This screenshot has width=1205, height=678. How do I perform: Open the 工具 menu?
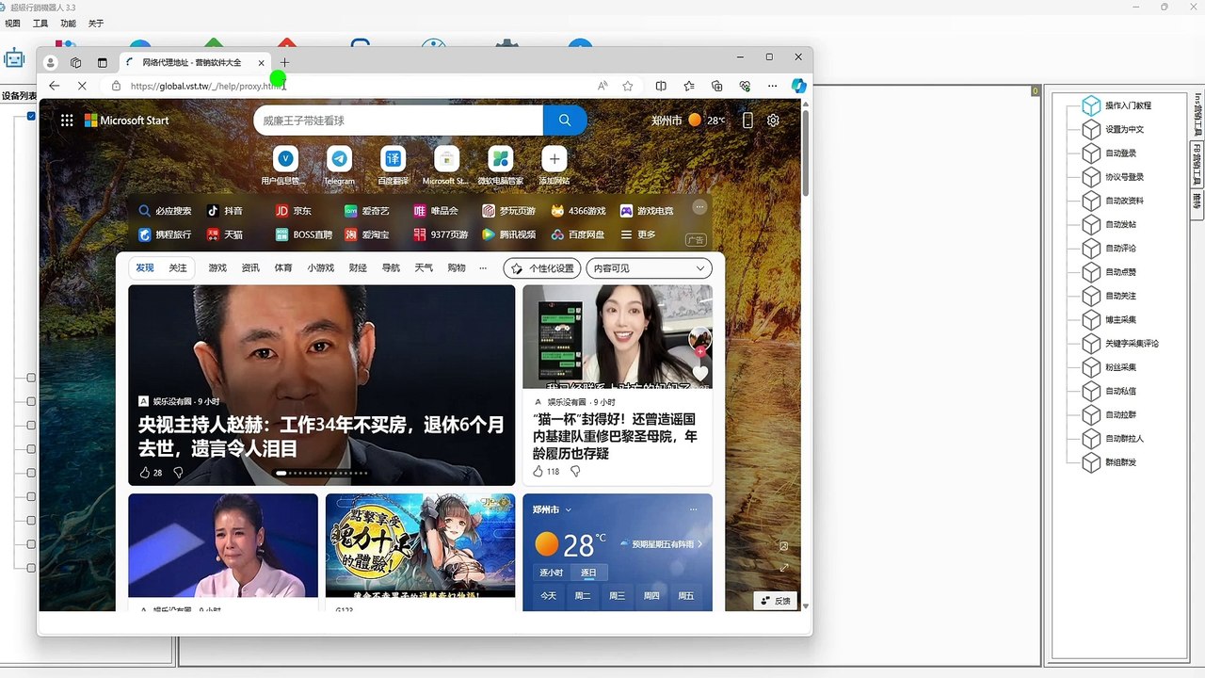[x=40, y=24]
